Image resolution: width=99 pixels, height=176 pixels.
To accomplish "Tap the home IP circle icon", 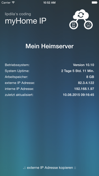I will click(88, 25).
